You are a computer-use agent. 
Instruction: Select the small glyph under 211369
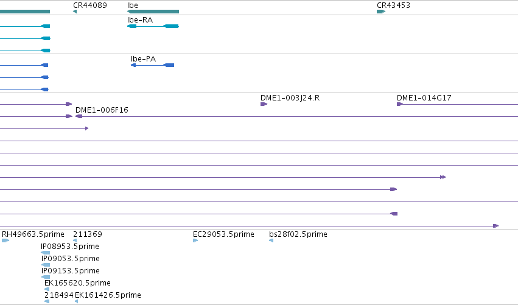tap(75, 240)
